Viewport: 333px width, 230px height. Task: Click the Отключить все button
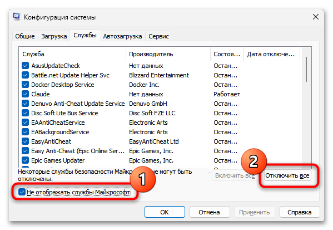tap(287, 175)
